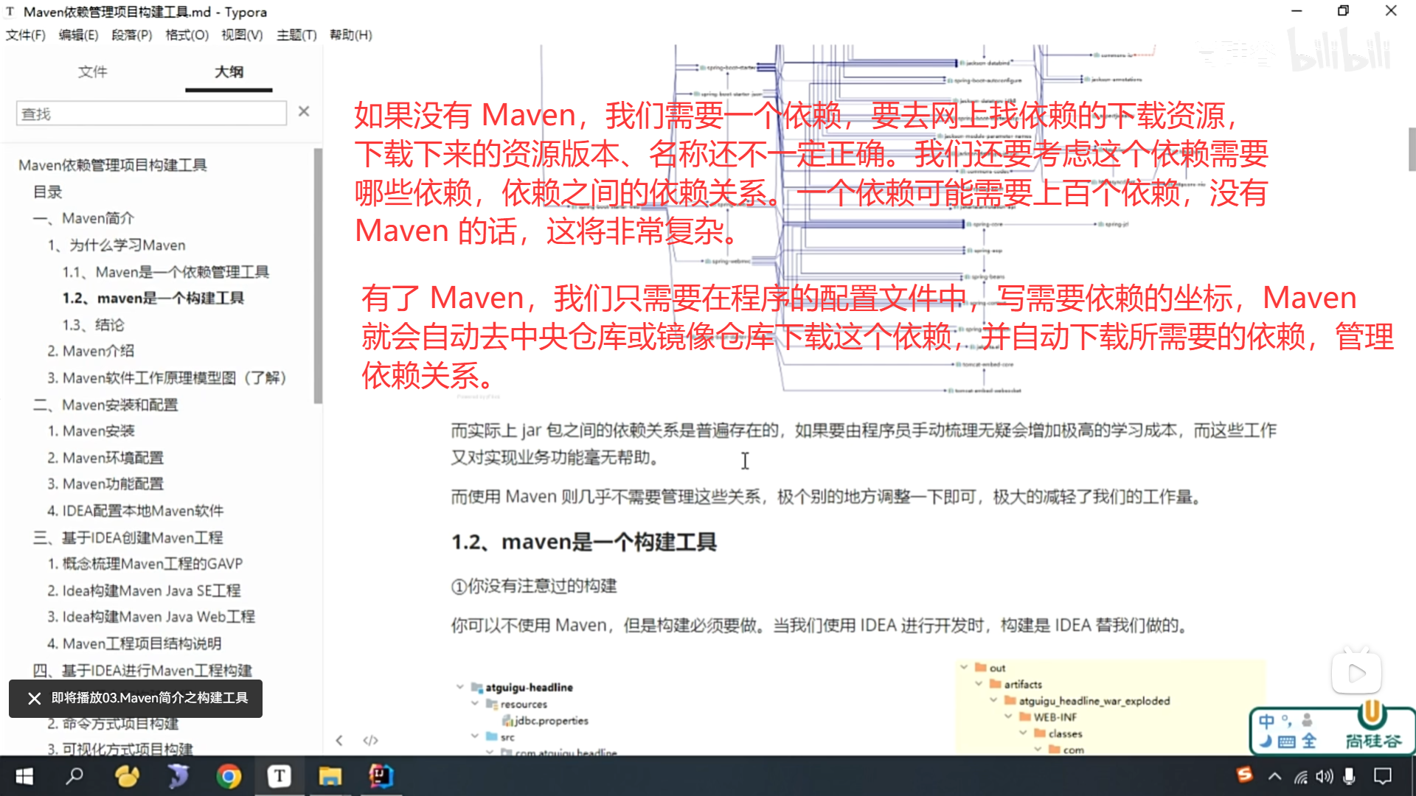Collapse sidebar with left chevron icon
Viewport: 1416px width, 796px height.
tap(339, 740)
